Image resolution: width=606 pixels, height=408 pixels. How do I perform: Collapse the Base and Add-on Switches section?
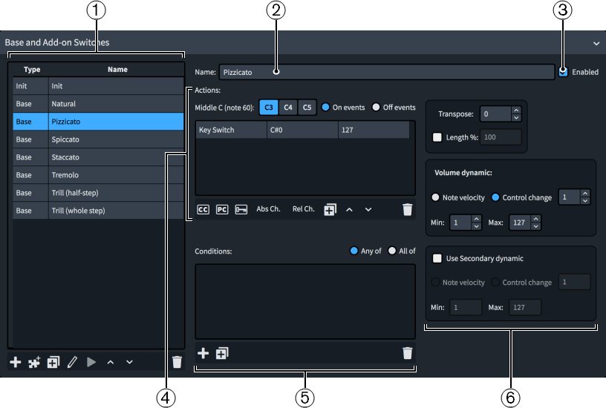tap(596, 44)
